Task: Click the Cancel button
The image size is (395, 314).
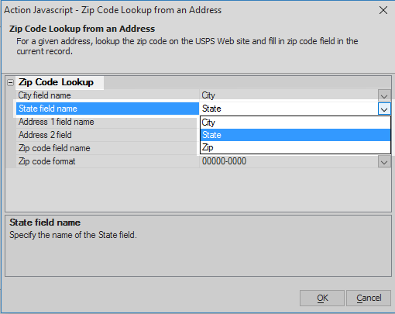Action: tap(369, 298)
